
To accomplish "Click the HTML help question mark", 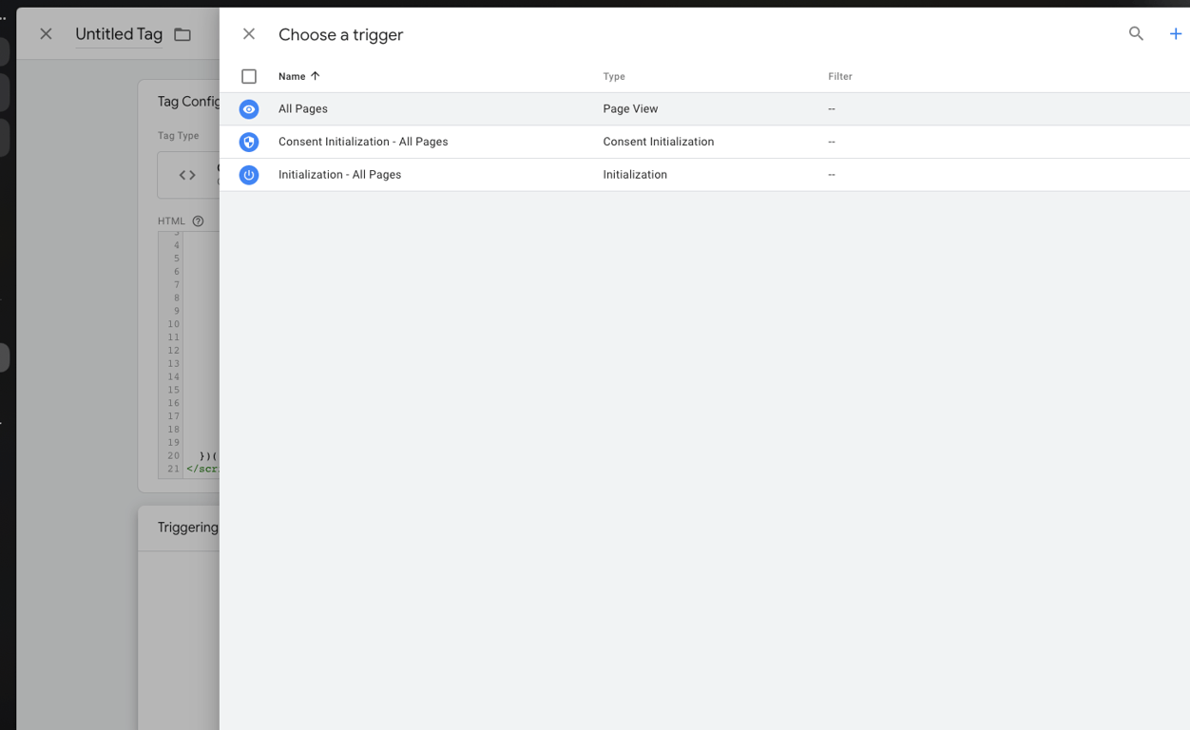I will (x=198, y=221).
